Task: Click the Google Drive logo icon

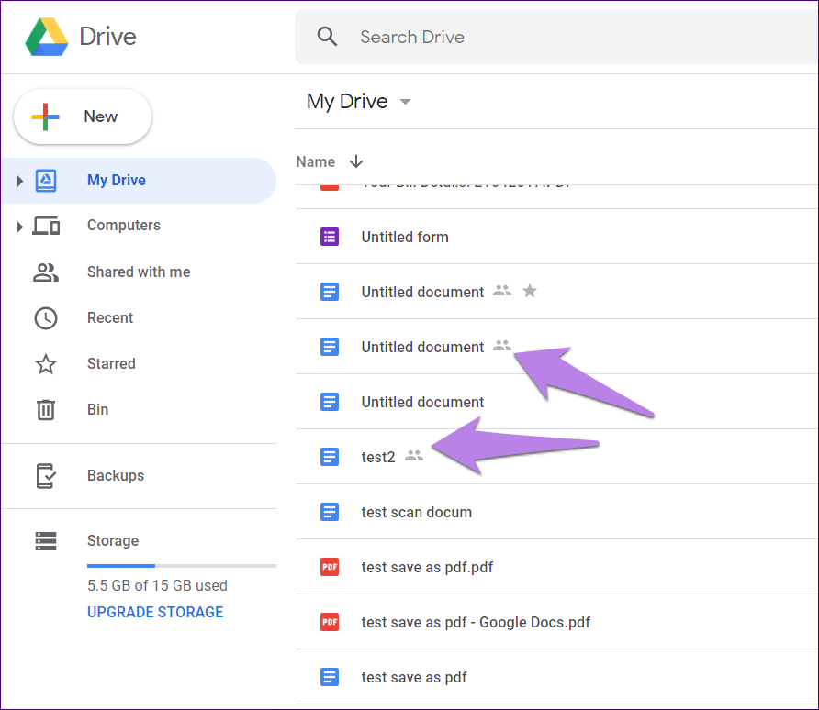Action: coord(47,37)
